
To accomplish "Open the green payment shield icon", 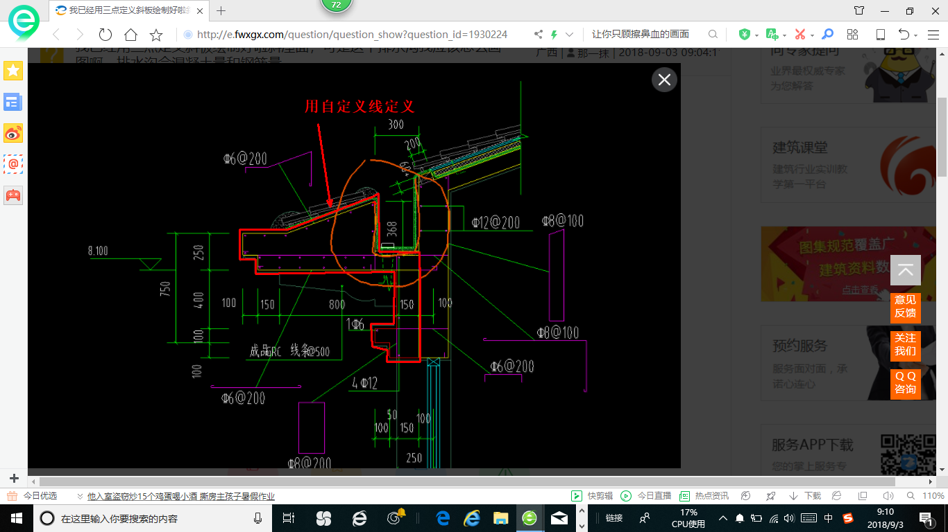I will coord(744,35).
